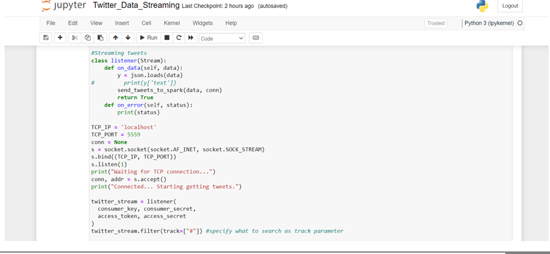Click the s.listen(1) line
550x254 pixels.
click(109, 164)
